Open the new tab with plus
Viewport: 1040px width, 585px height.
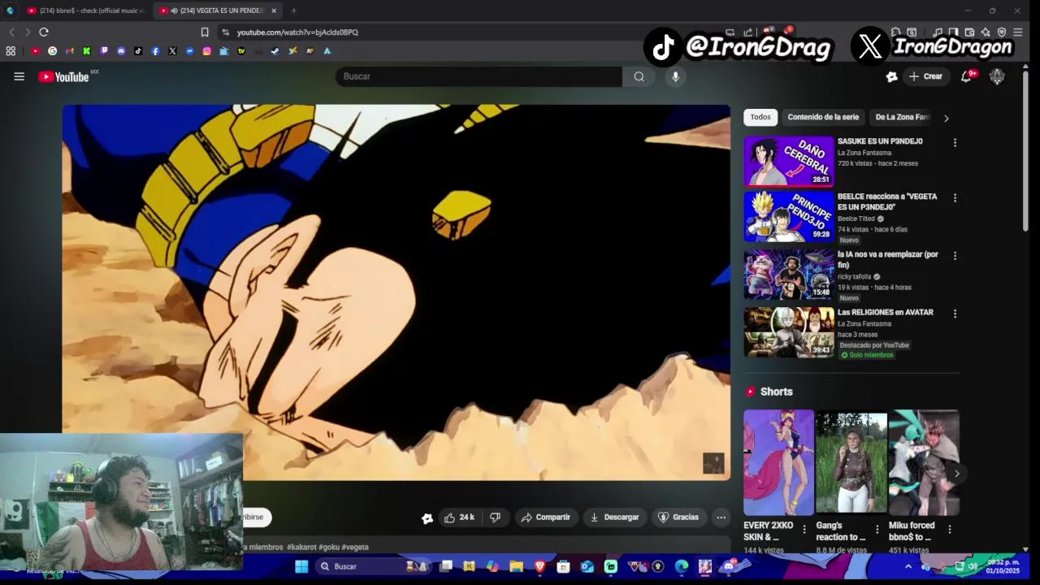pyautogui.click(x=293, y=11)
